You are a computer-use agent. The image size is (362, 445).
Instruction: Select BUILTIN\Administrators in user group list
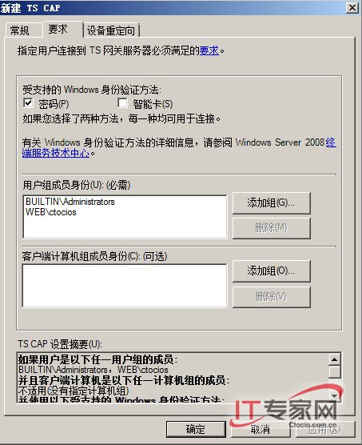[70, 202]
